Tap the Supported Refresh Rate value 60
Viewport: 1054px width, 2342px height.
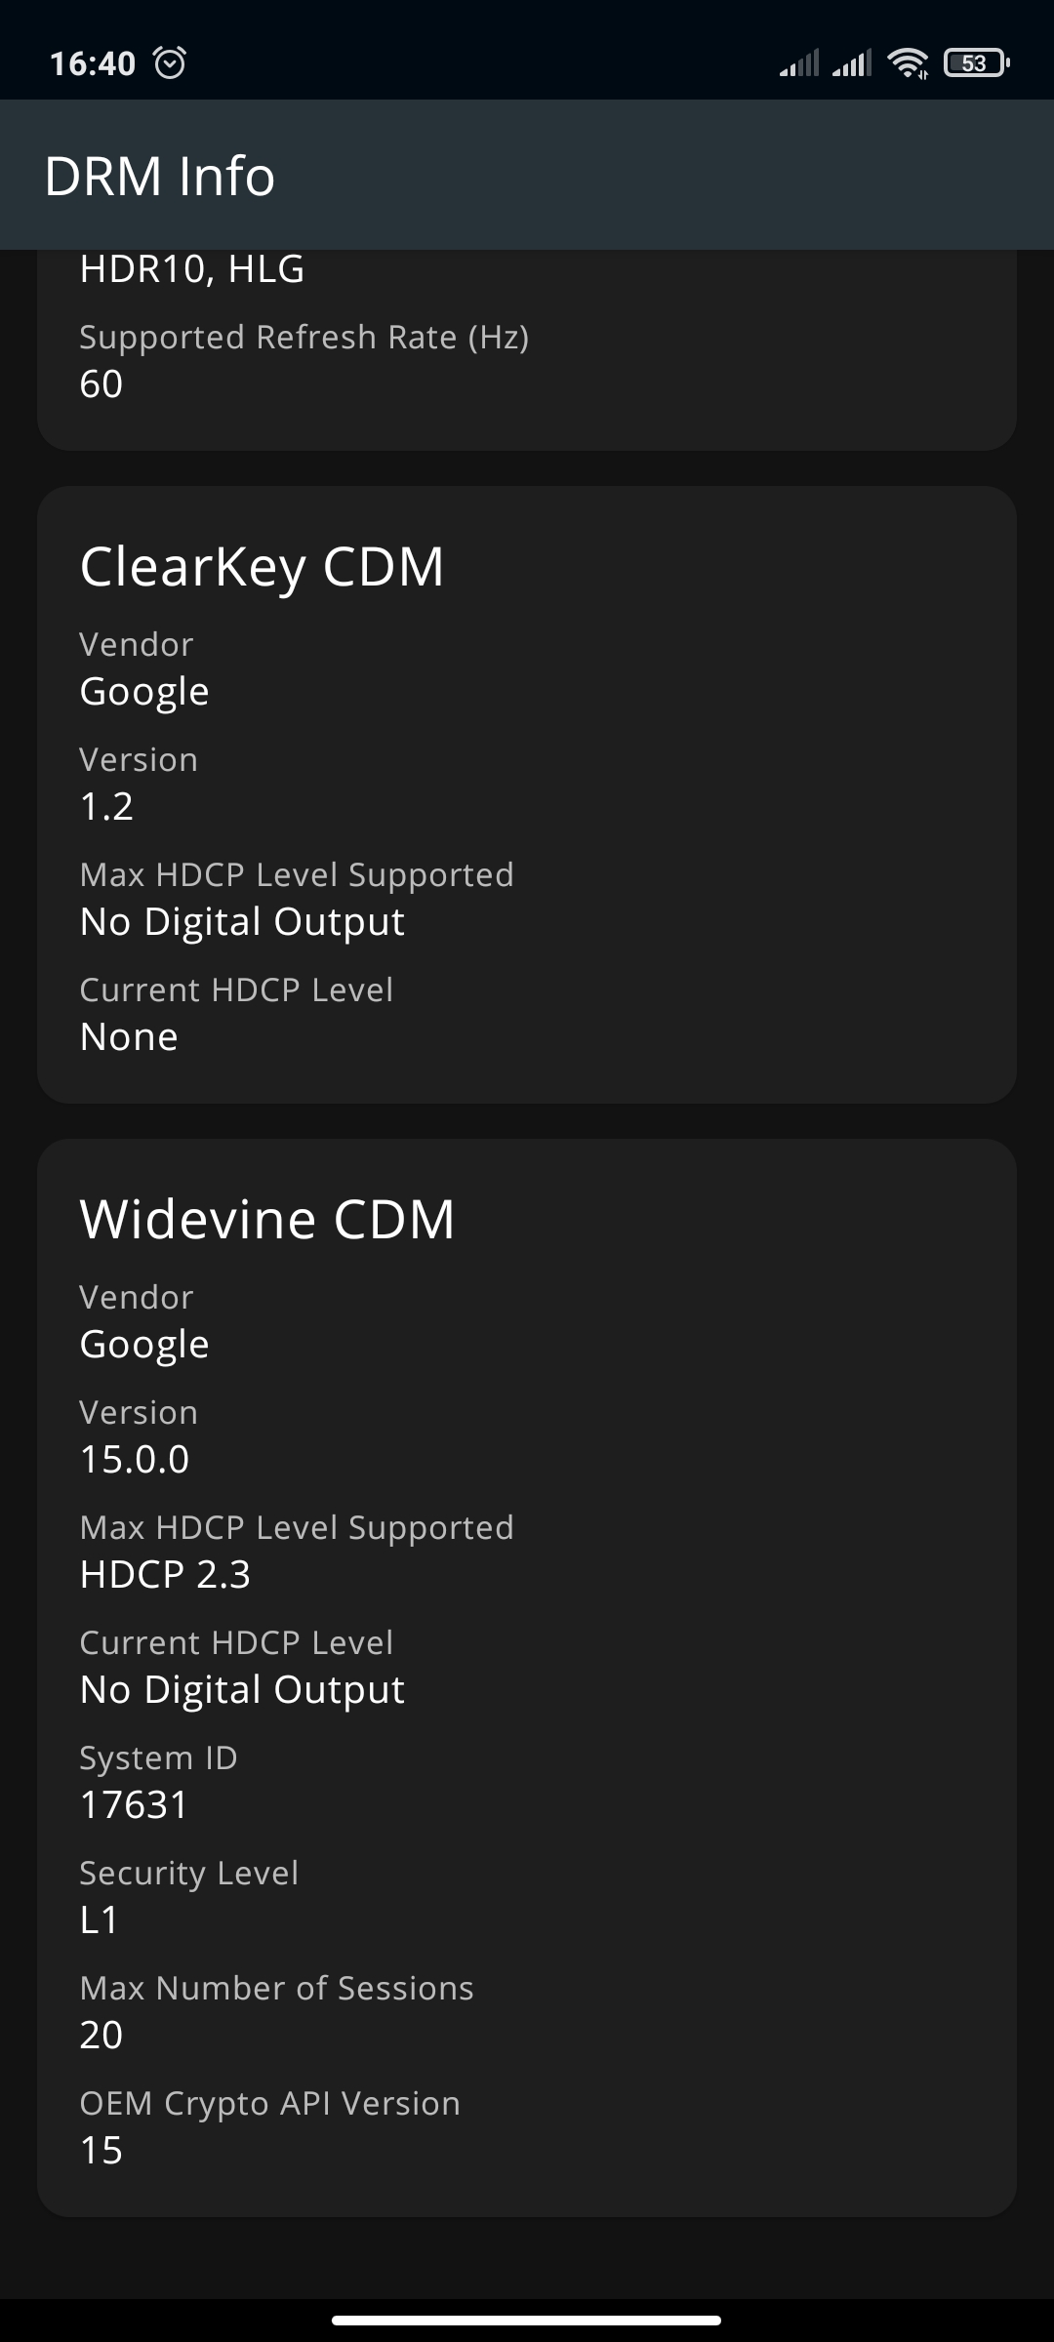(101, 384)
